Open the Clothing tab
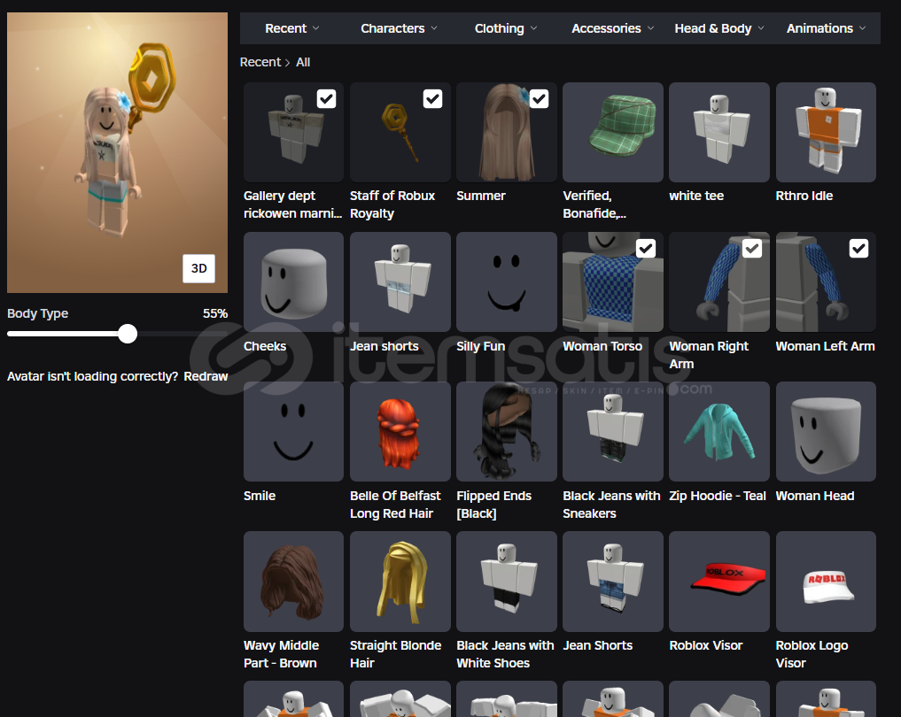The height and width of the screenshot is (717, 901). 500,28
